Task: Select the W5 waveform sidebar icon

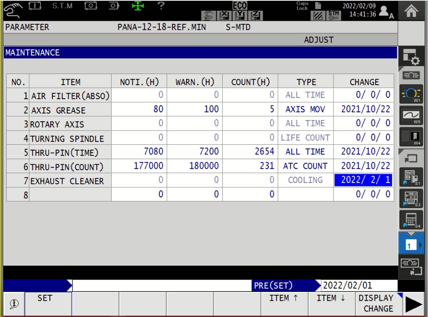Action: tap(411, 115)
